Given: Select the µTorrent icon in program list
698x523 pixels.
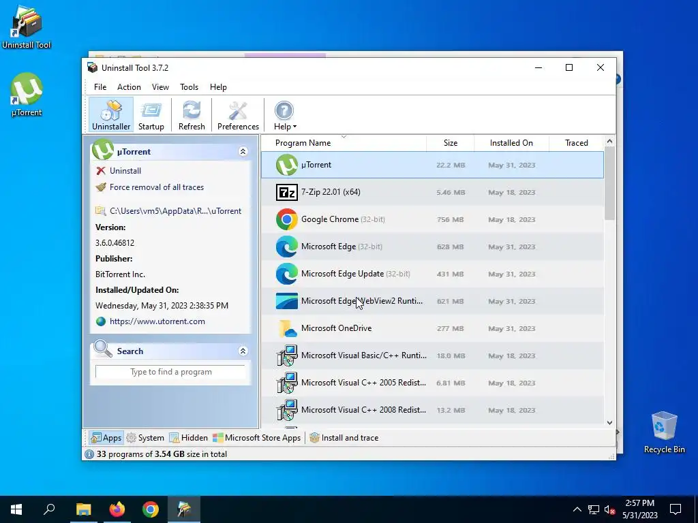Looking at the screenshot, I should click(x=287, y=165).
